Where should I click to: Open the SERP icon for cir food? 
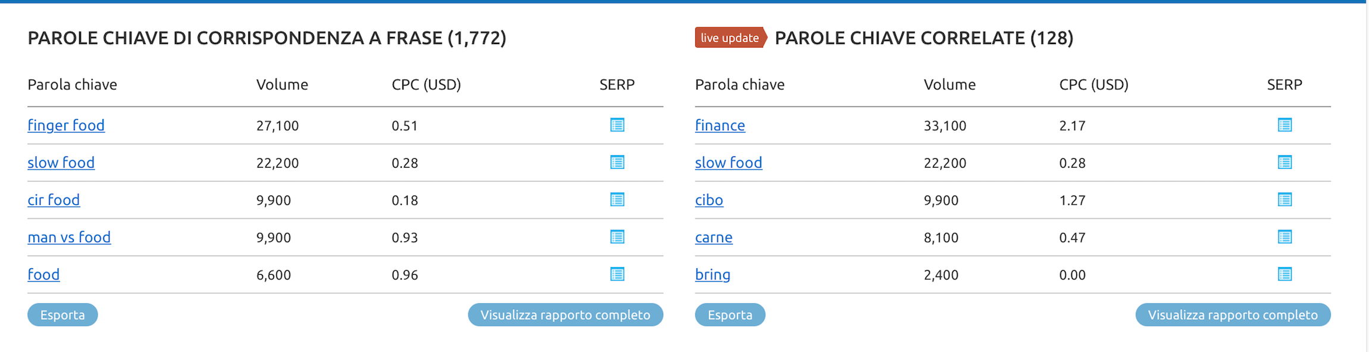point(617,200)
